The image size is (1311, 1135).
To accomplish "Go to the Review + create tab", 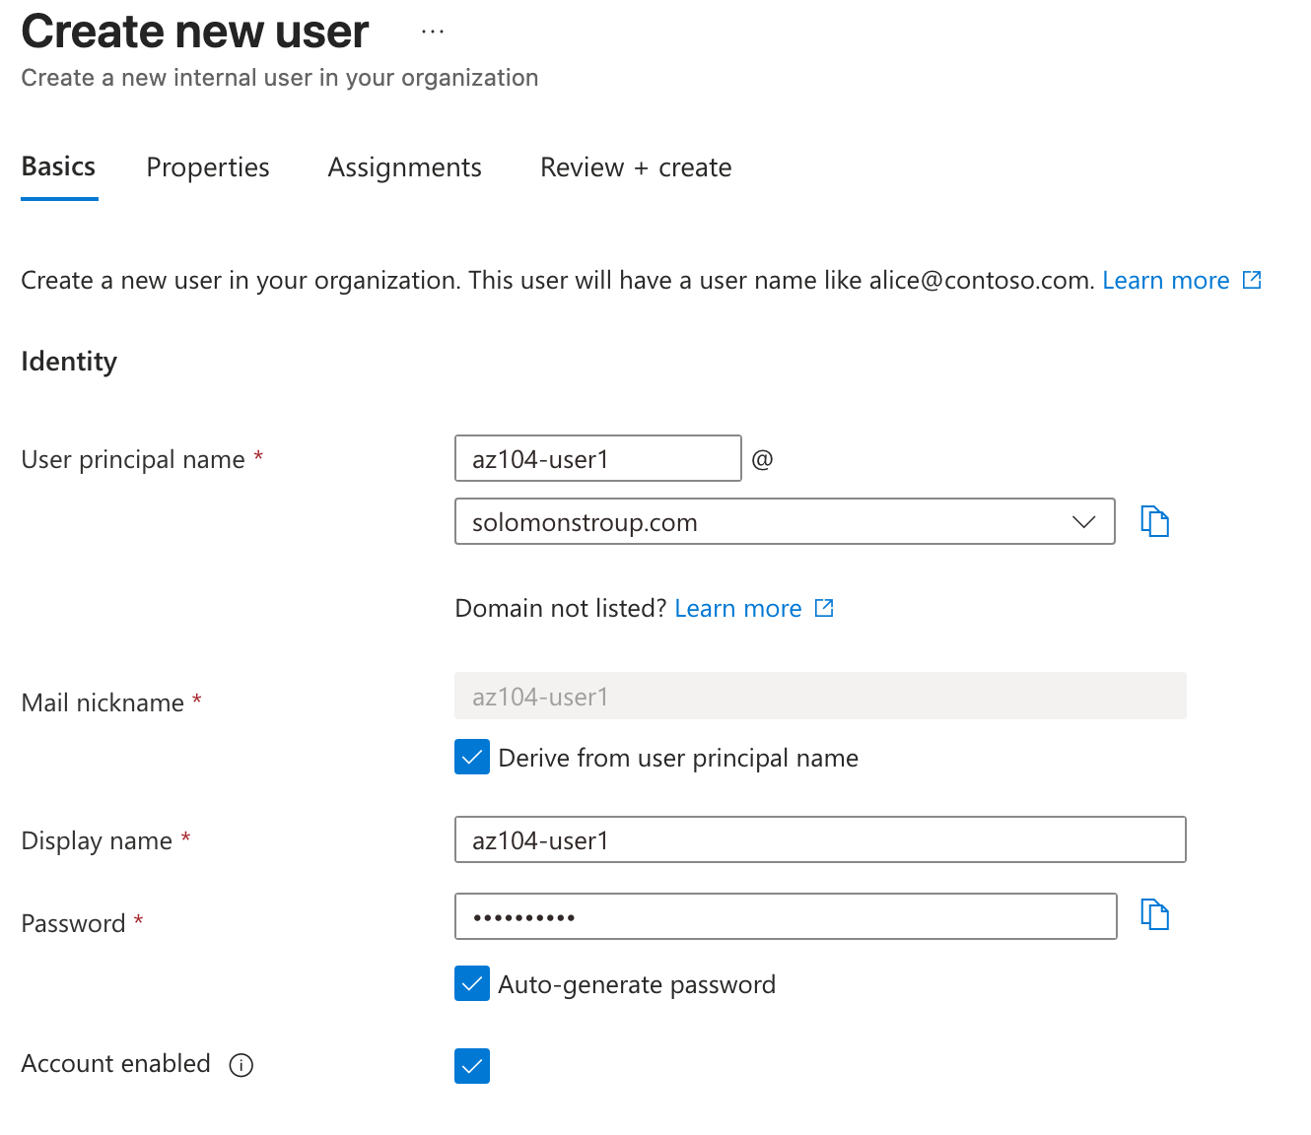I will (x=635, y=167).
